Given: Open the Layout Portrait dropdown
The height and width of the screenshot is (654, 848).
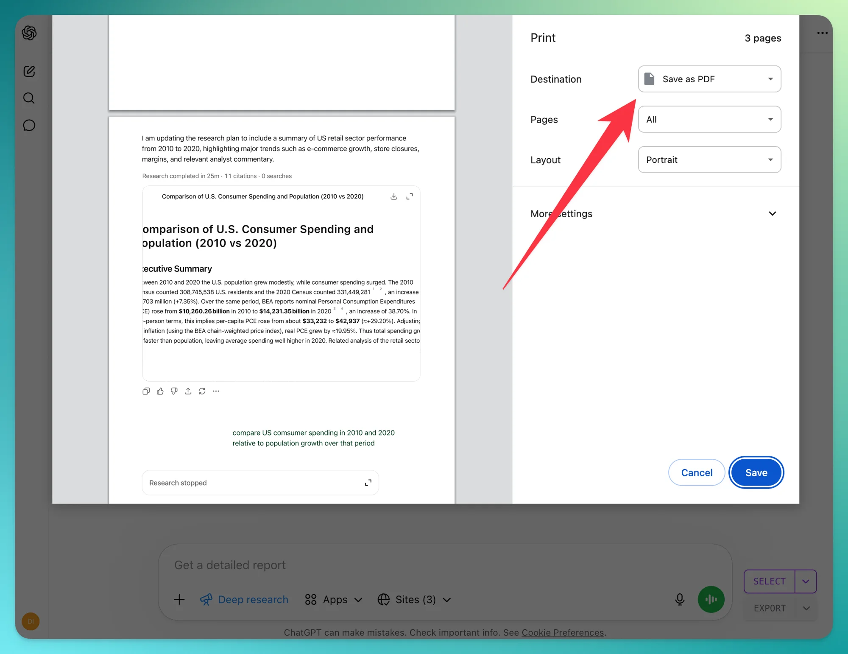Looking at the screenshot, I should coord(709,160).
